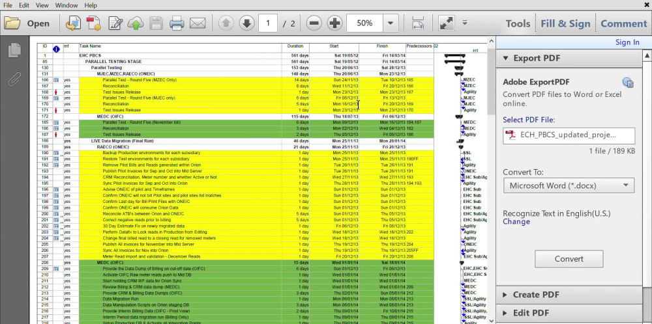Collapse the Export PDF section
Screen dimensions: 652x324
point(505,58)
